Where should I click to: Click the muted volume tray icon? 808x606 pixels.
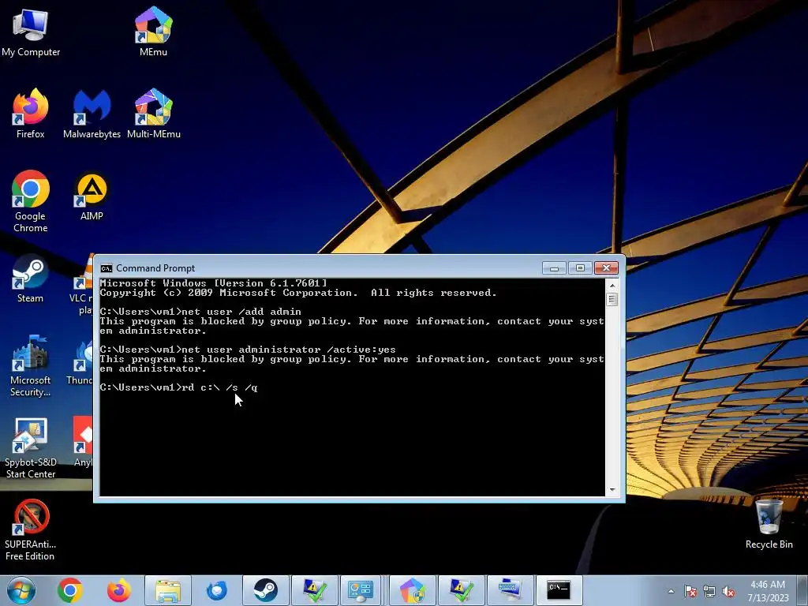(x=728, y=591)
